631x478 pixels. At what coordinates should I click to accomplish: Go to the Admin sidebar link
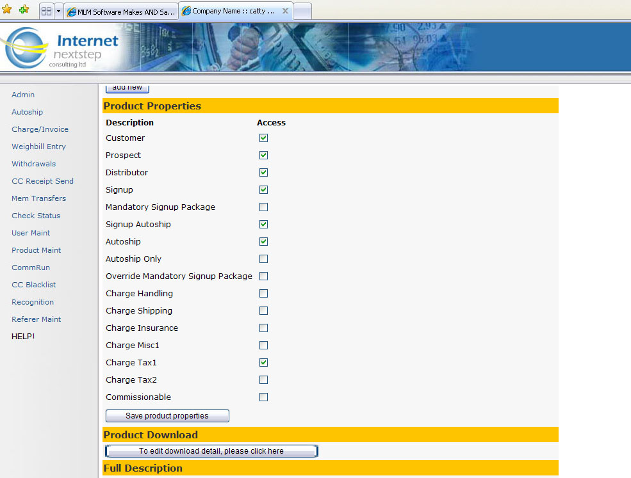(x=23, y=95)
